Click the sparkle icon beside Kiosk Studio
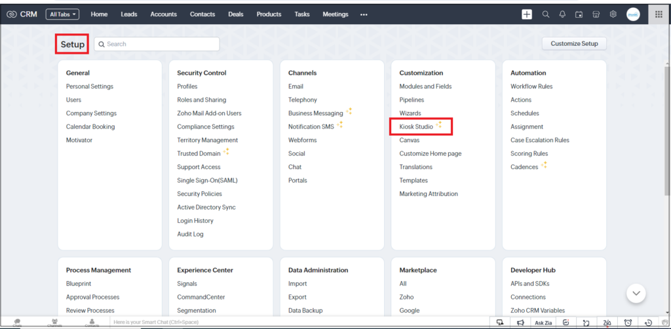This screenshot has width=671, height=329. [x=438, y=125]
